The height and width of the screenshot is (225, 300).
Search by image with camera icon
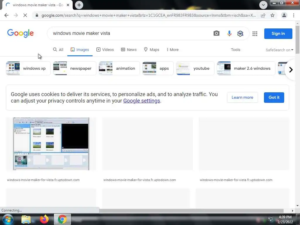click(217, 33)
